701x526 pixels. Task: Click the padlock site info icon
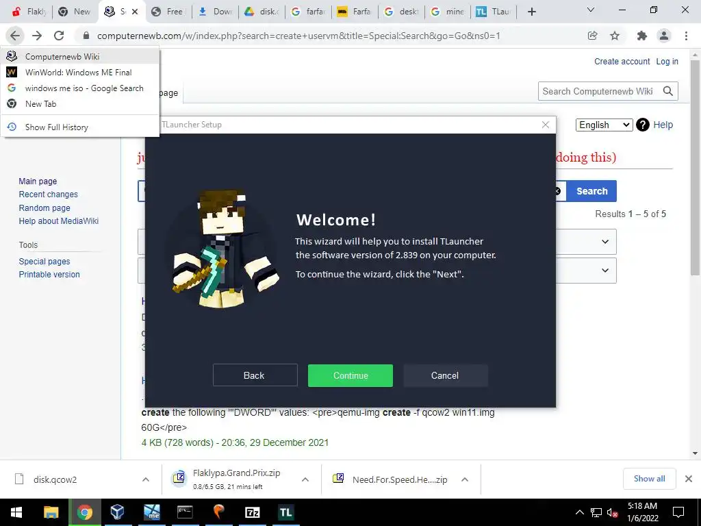(x=86, y=36)
